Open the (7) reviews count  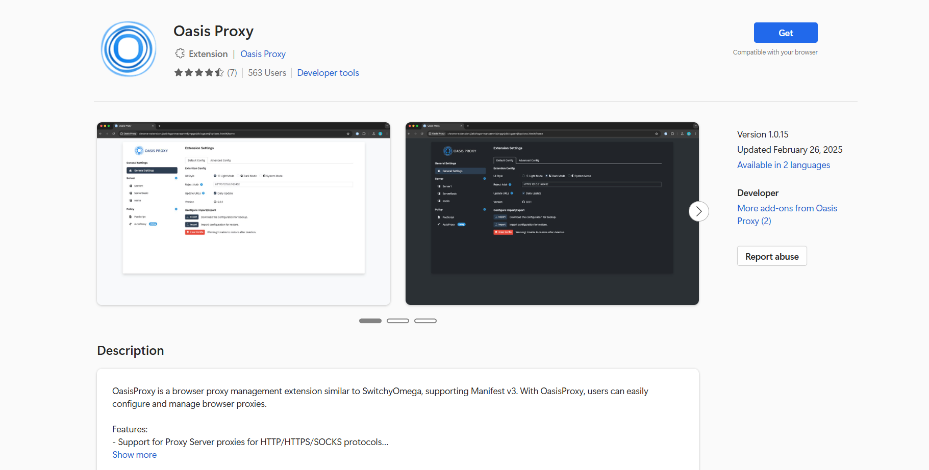(232, 73)
